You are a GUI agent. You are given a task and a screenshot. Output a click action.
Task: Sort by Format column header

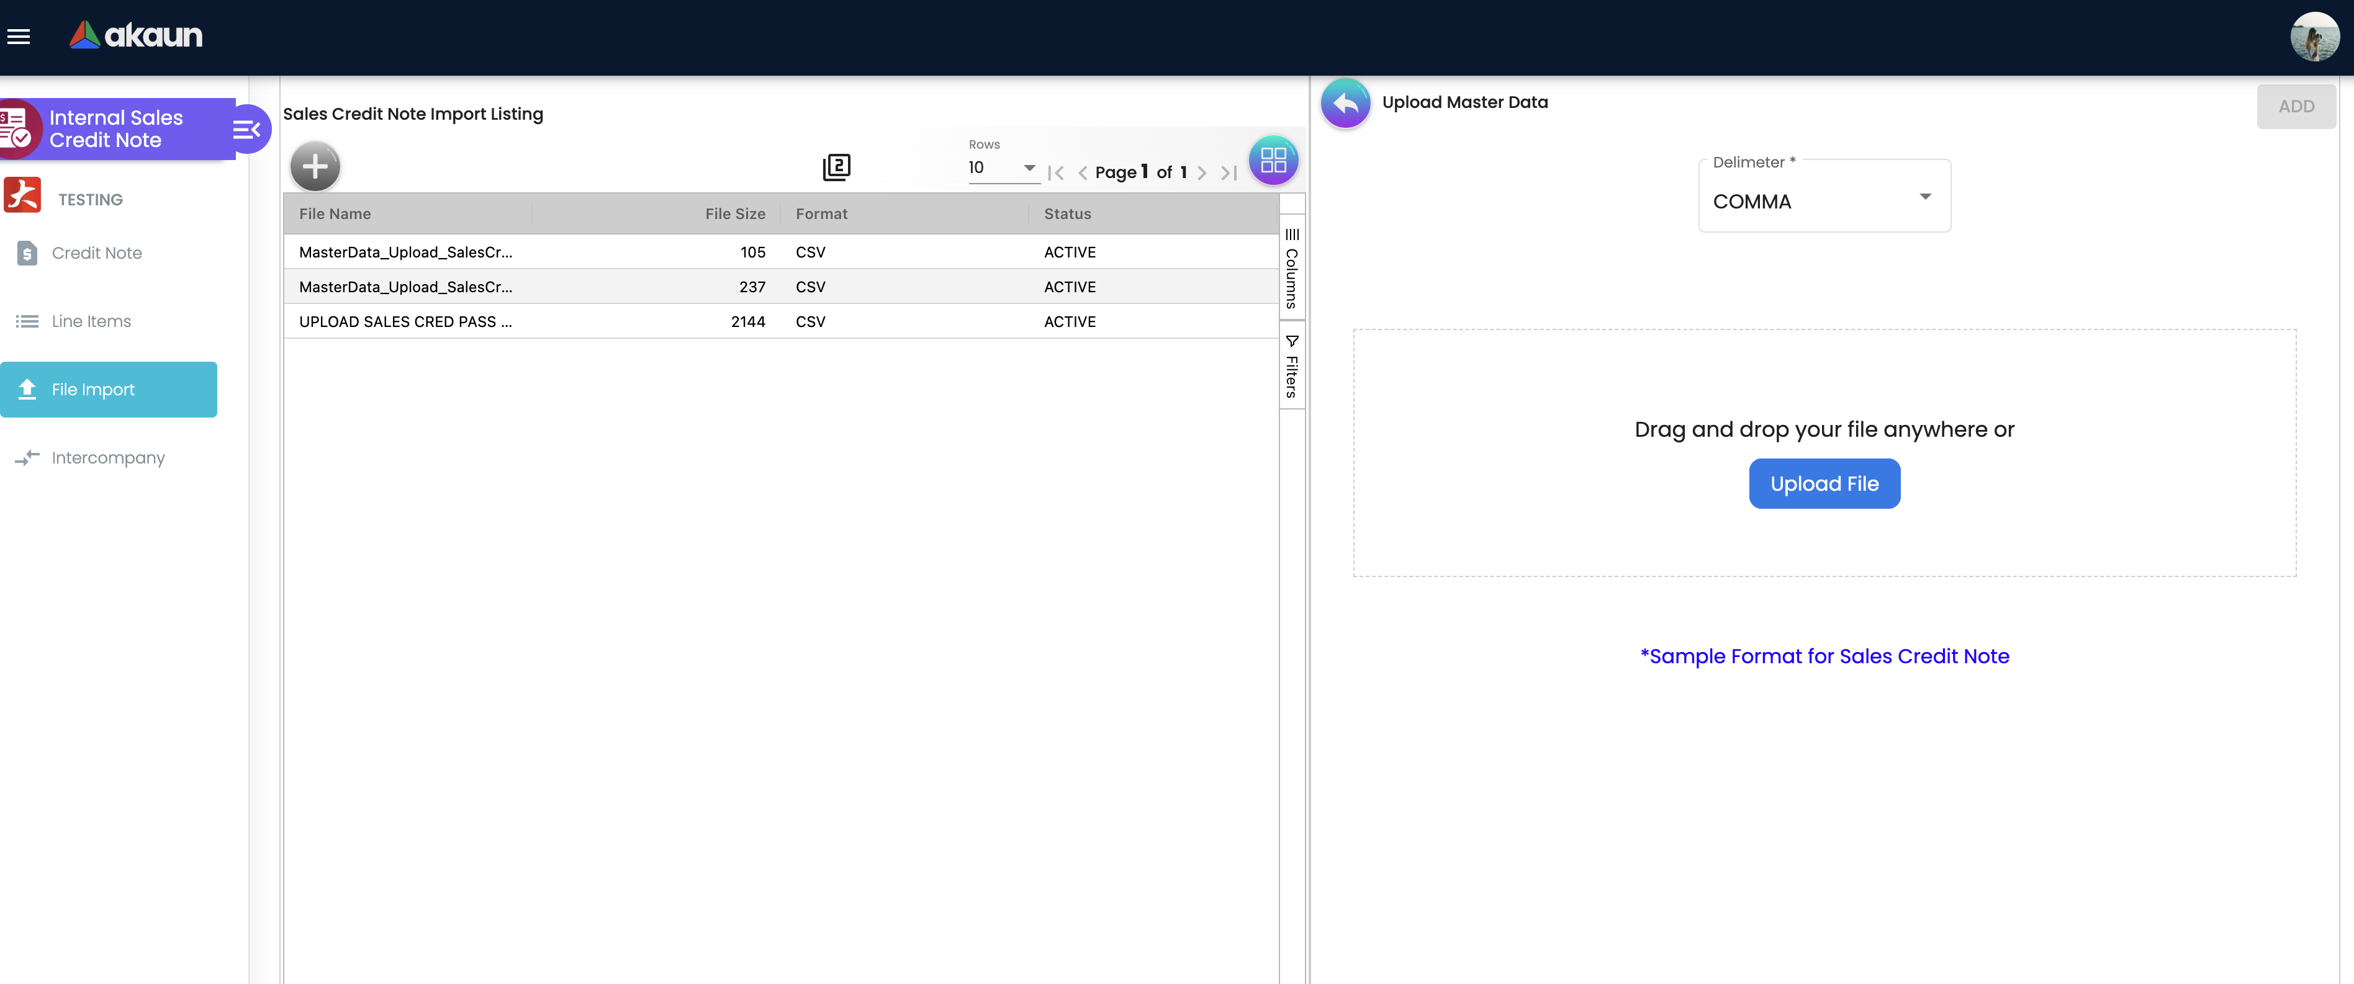tap(904, 214)
